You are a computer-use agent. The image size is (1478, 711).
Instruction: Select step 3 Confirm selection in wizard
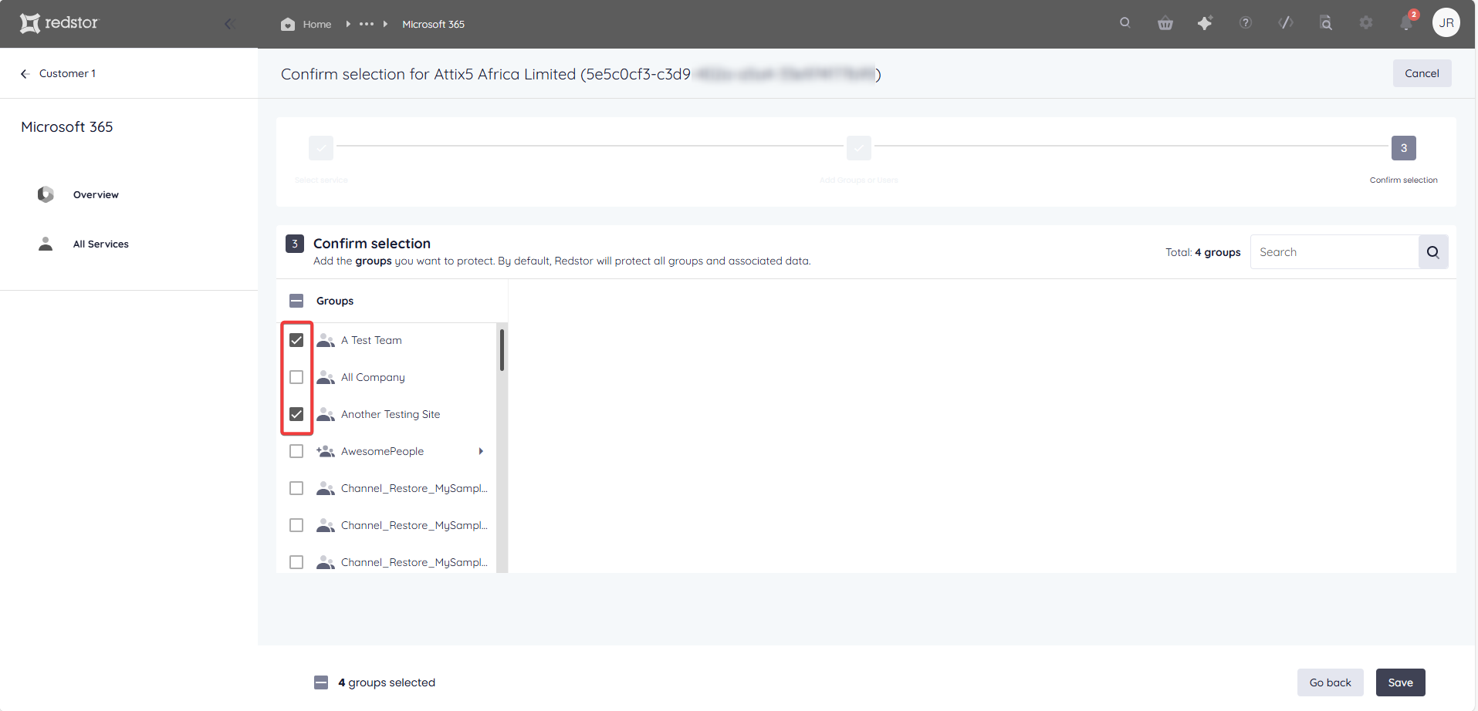[1404, 148]
